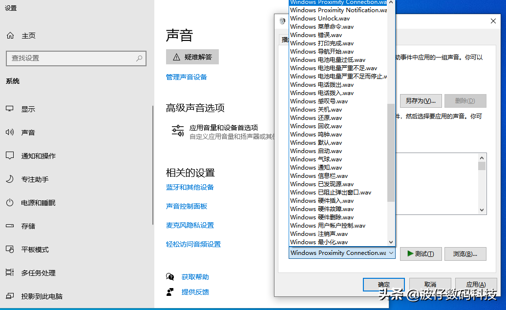Viewport: 506px width, 310px height.
Task: Click the sound list scrollbar down arrow
Action: (391, 242)
